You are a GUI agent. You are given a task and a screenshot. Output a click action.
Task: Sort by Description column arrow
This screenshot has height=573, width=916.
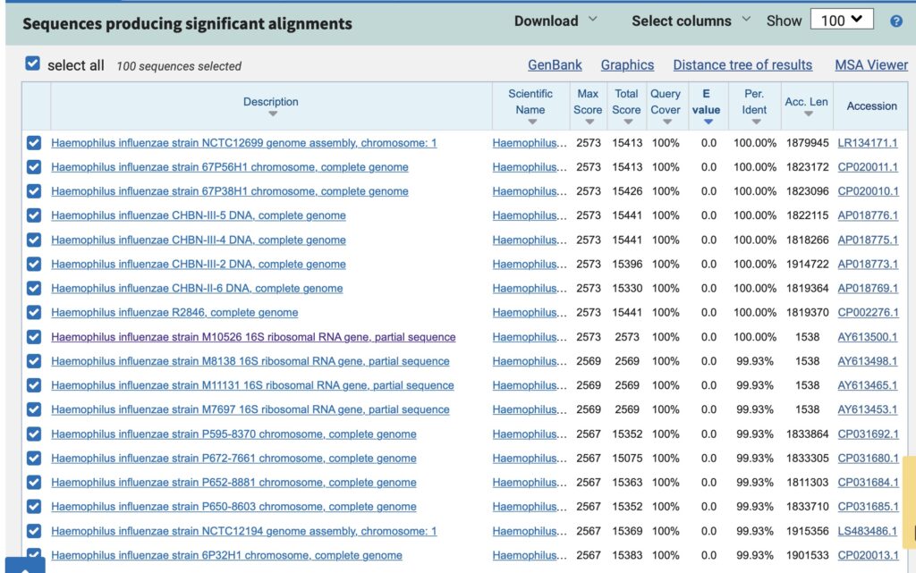click(x=272, y=114)
